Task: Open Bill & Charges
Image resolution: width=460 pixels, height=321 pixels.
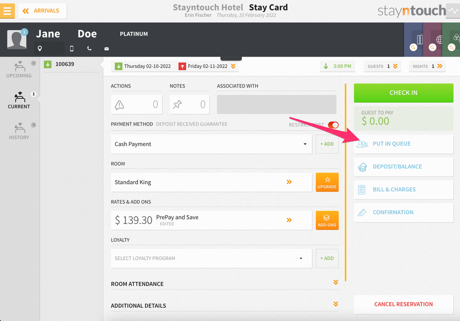Action: click(x=403, y=190)
